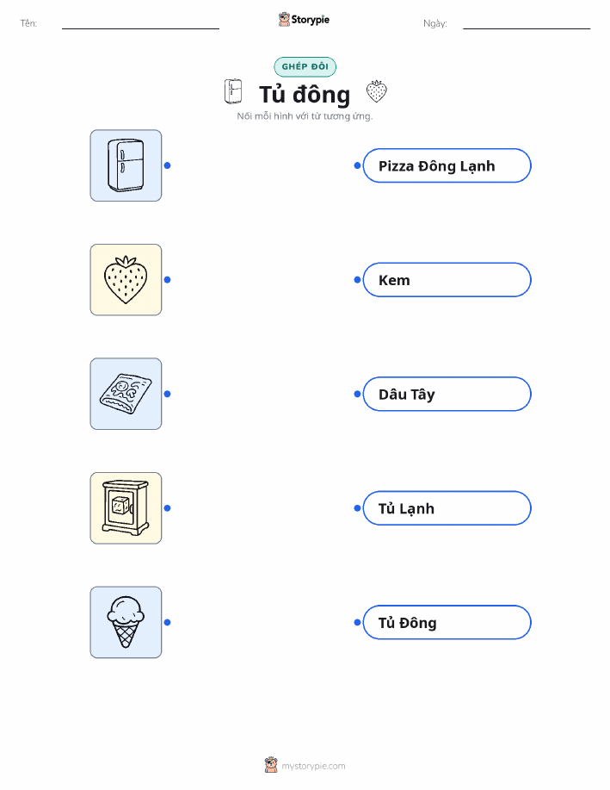Click the Tên name line field
The image size is (610, 790).
click(x=140, y=23)
